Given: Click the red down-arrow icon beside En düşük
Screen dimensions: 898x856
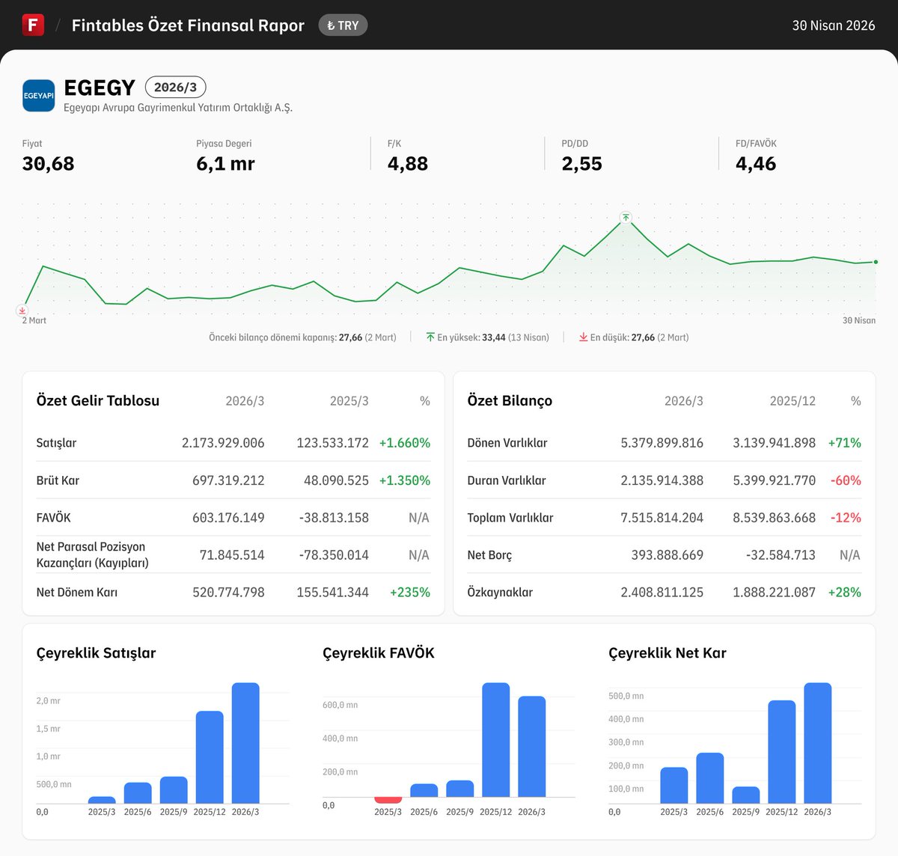Looking at the screenshot, I should tap(583, 337).
